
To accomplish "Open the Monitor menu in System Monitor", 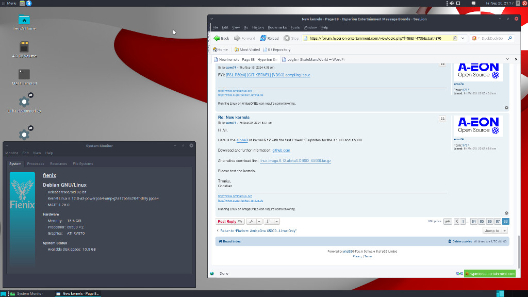I will [11, 153].
